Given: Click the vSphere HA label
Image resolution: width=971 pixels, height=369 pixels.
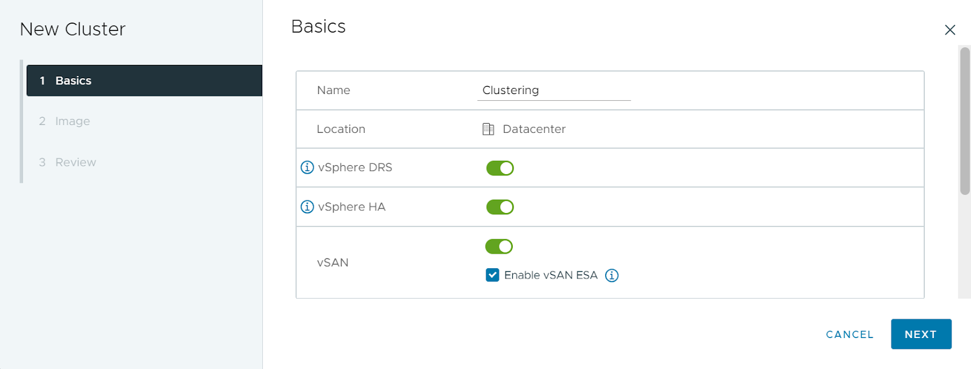Looking at the screenshot, I should pos(351,207).
